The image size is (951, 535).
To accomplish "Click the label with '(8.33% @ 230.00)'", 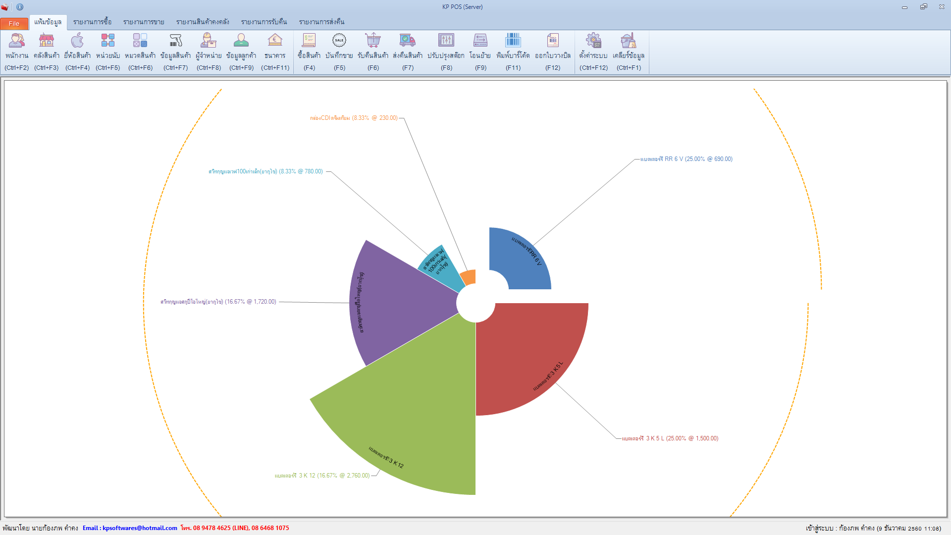I will point(354,118).
